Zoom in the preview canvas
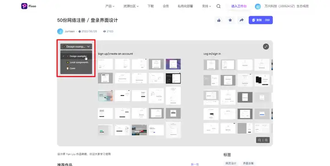Viewport: 330px width, 166px height. tap(266, 140)
